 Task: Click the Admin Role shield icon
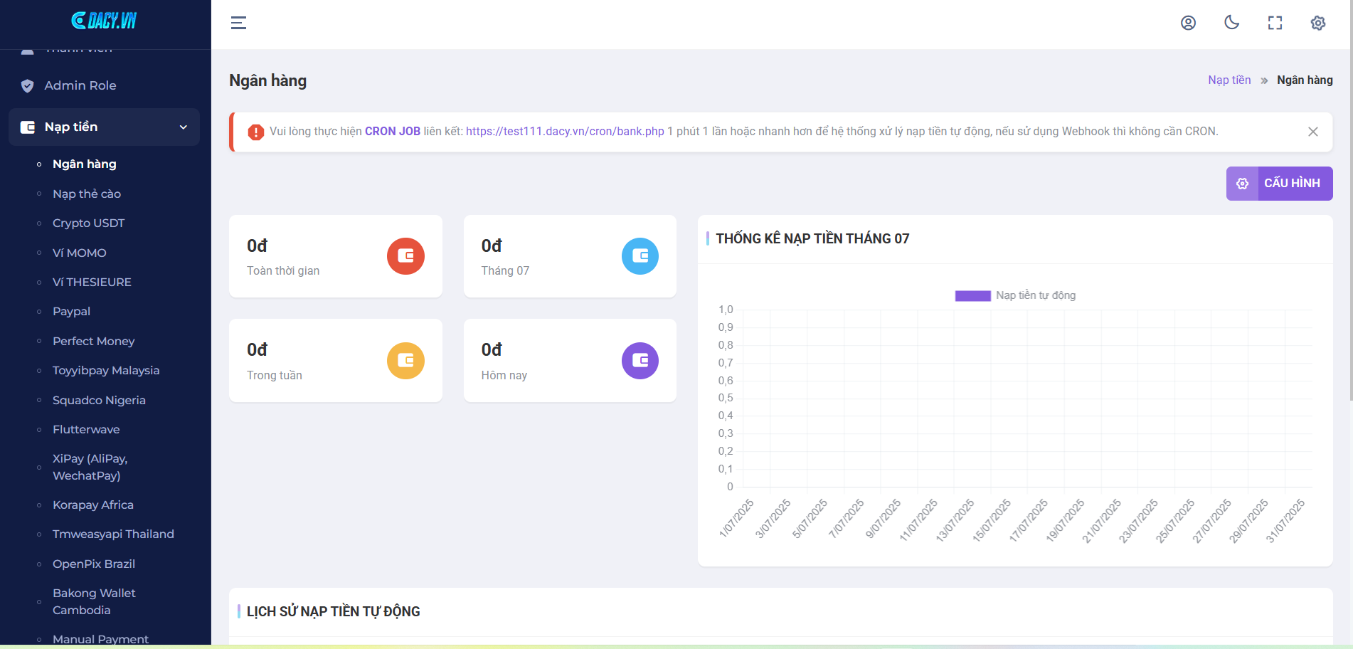(x=27, y=86)
